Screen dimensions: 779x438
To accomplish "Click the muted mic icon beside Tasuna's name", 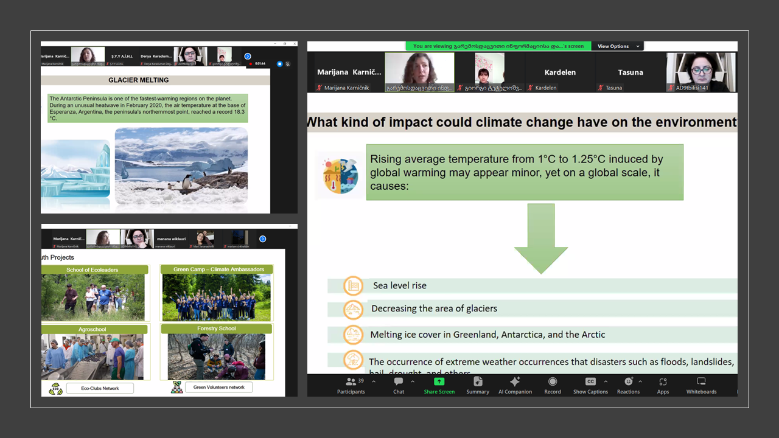I will [601, 88].
